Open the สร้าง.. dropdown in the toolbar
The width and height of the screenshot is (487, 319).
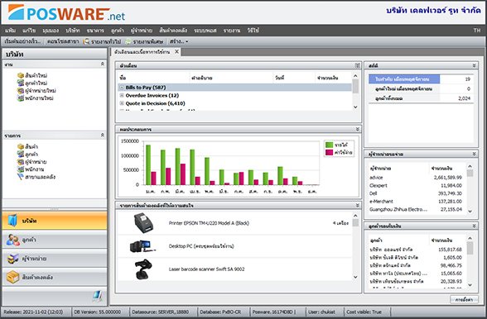point(179,41)
